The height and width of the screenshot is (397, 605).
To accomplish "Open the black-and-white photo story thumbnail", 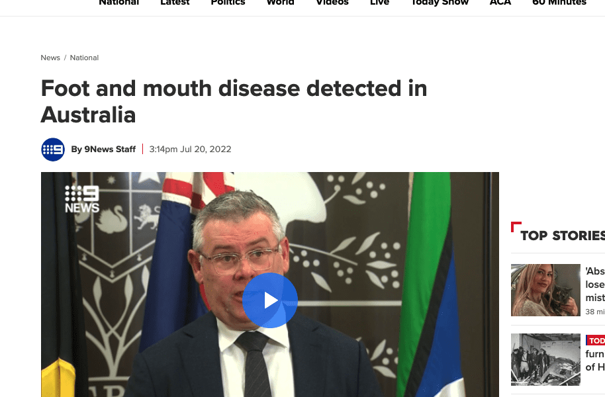I will coord(545,359).
